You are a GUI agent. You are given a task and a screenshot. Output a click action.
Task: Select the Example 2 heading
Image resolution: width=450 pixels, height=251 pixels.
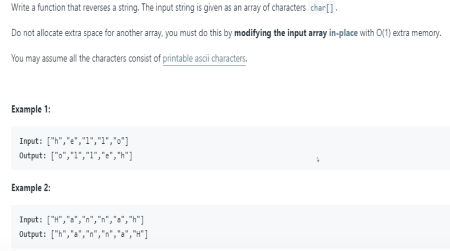point(31,188)
